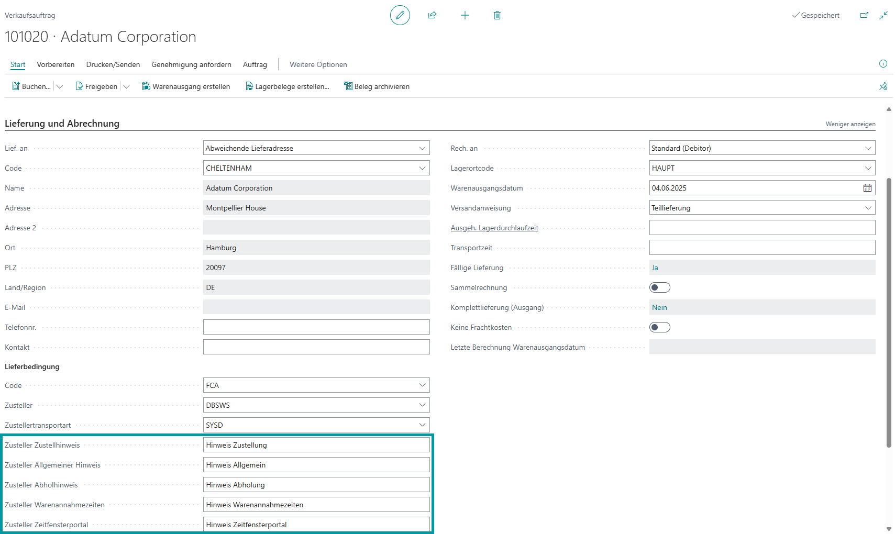Viewport: 895px width, 534px height.
Task: Expand the Lief. an dropdown
Action: [x=422, y=148]
